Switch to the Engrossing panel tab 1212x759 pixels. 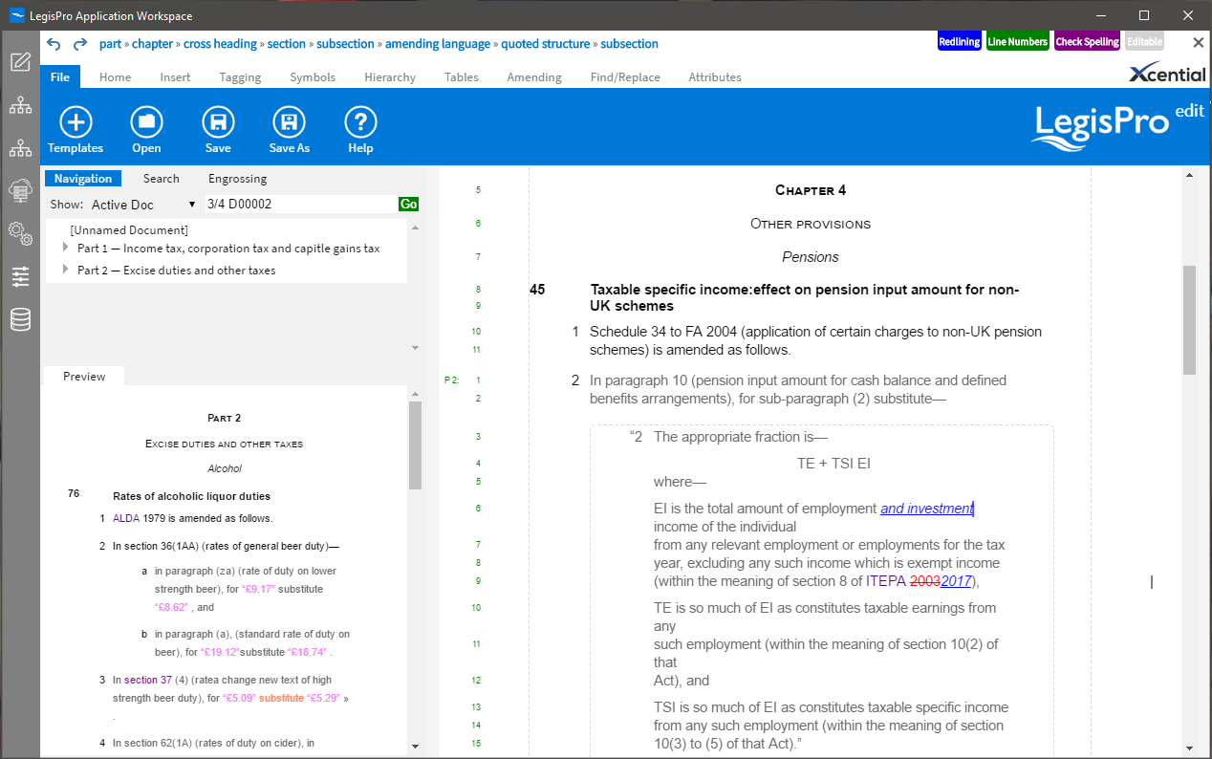[238, 179]
